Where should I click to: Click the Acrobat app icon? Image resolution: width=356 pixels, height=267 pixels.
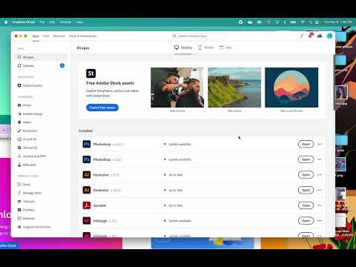coord(87,205)
